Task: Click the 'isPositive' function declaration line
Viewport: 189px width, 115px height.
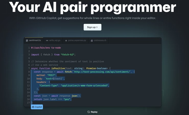Action: coord(71,68)
